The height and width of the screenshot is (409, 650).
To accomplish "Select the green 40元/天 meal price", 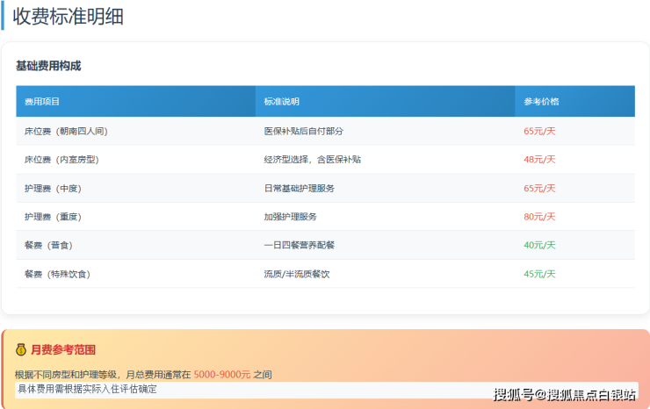I will 539,246.
